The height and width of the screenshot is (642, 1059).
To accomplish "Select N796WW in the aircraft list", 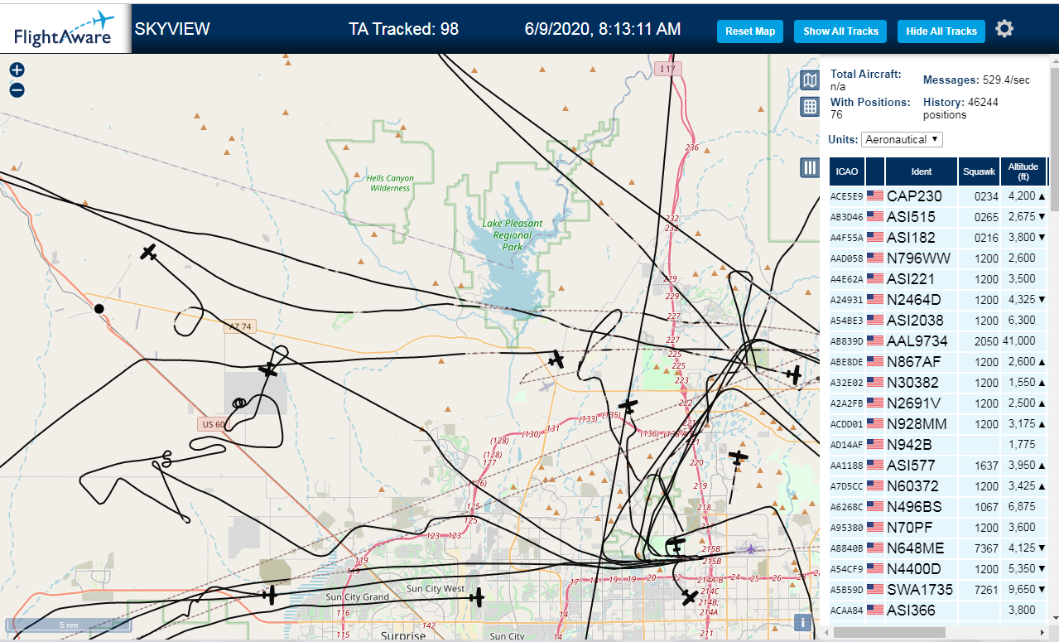I will pos(919,258).
